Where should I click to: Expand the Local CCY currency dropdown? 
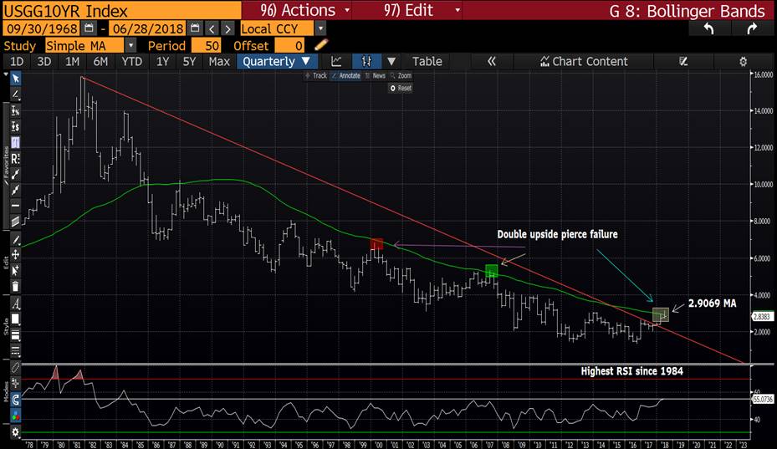pos(321,28)
